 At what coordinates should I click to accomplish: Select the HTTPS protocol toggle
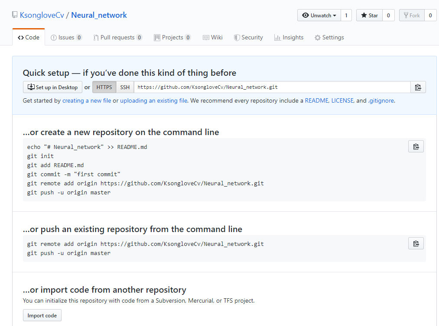pos(104,87)
